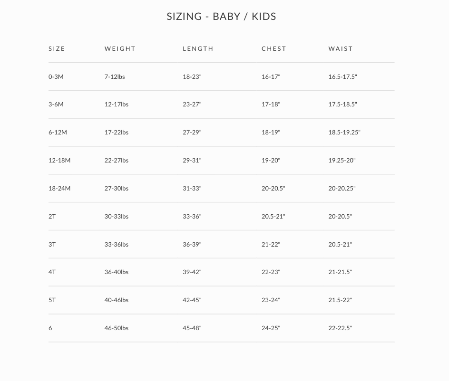Select the 22-22.5" waist value
Screen dimensions: 449x381
[x=340, y=328]
